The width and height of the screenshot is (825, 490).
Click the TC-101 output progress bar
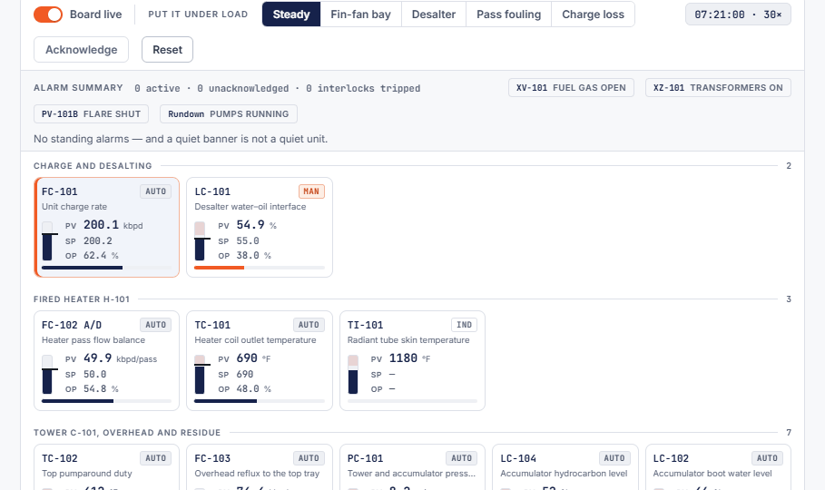click(260, 401)
